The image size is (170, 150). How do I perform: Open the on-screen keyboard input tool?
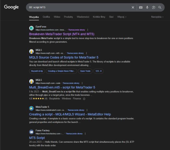[141, 7]
